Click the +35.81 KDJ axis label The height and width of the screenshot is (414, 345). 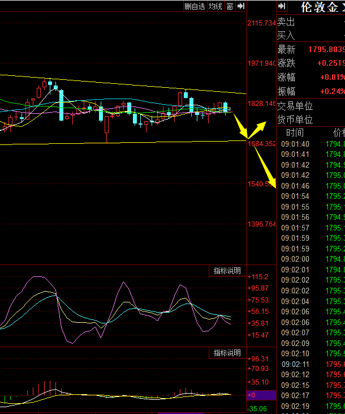pyautogui.click(x=258, y=323)
